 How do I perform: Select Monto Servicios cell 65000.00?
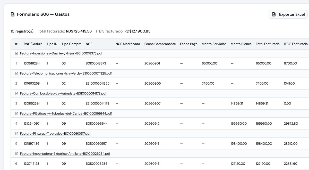[x=210, y=63]
